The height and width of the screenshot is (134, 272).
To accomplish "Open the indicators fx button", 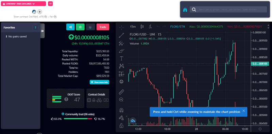I will click(x=150, y=27).
